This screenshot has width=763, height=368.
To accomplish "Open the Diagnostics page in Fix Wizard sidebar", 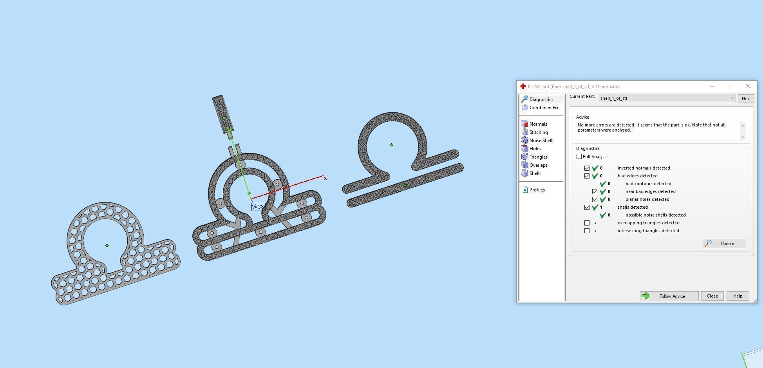I will (x=542, y=99).
